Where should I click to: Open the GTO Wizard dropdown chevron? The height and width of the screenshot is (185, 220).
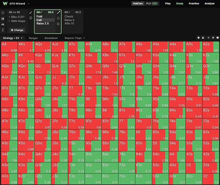click(x=29, y=4)
